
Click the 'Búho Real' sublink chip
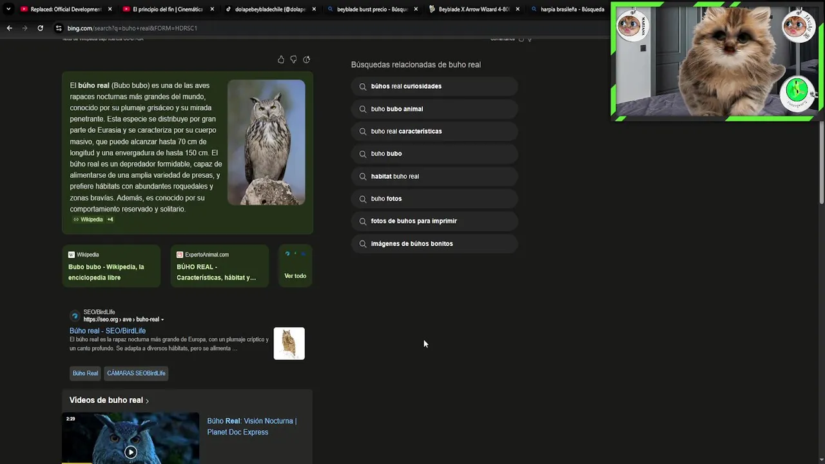(x=85, y=373)
